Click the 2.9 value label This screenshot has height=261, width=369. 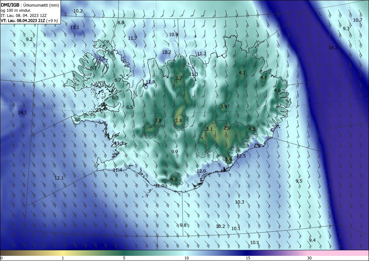[227, 128]
